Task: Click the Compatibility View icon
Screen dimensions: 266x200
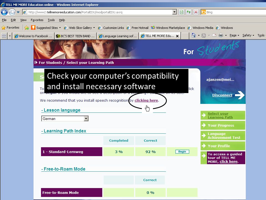Action: tap(181, 12)
